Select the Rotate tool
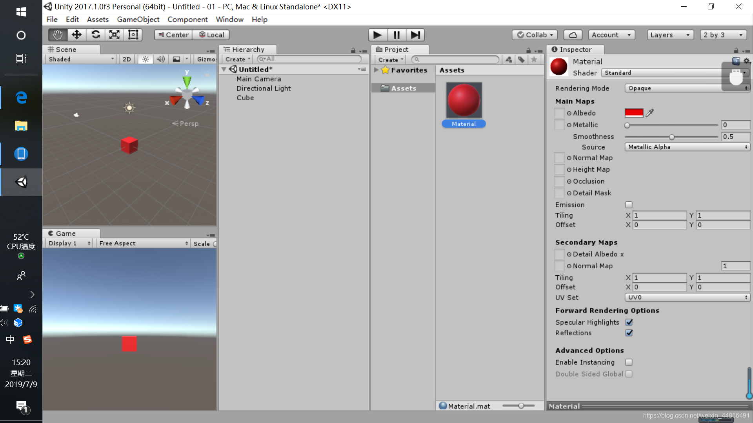The image size is (753, 423). click(95, 35)
